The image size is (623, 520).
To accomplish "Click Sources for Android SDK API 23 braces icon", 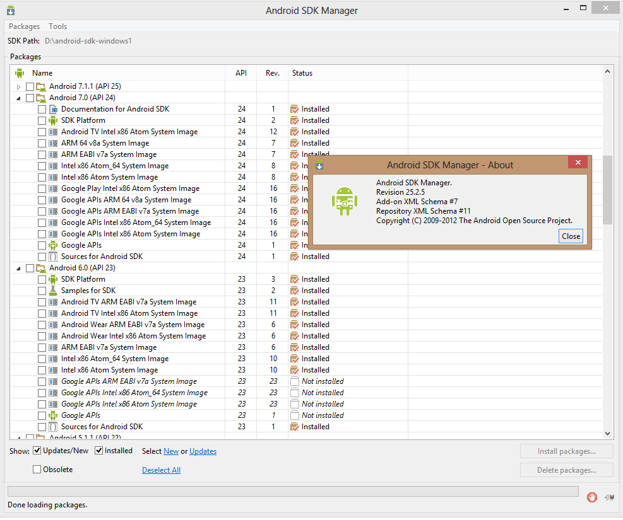I will pyautogui.click(x=53, y=427).
